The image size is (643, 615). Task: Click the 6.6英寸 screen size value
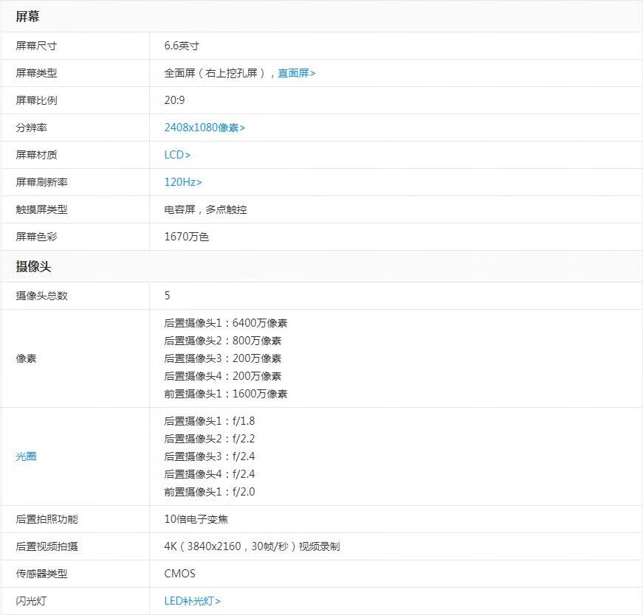click(182, 46)
